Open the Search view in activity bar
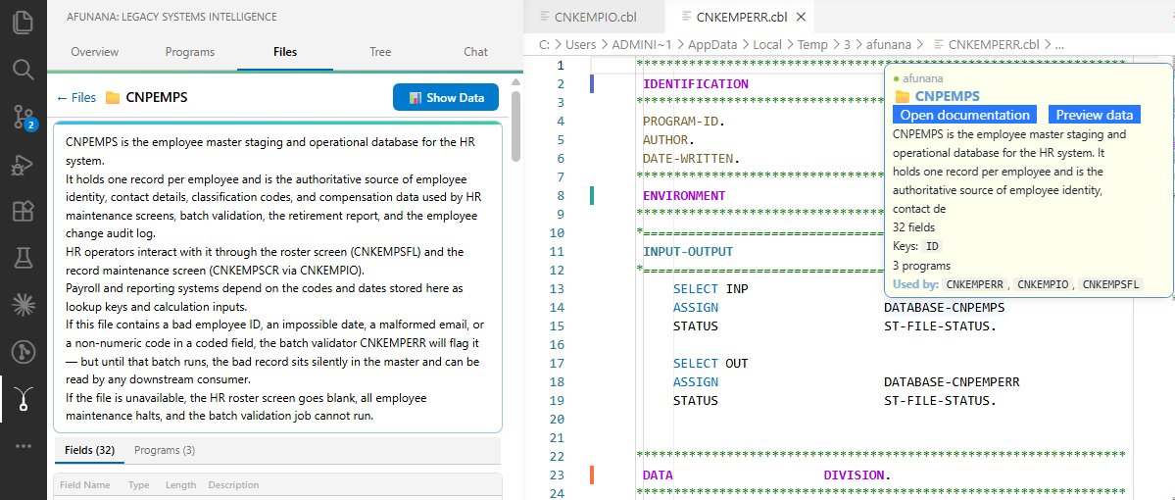The width and height of the screenshot is (1175, 500). pyautogui.click(x=24, y=69)
